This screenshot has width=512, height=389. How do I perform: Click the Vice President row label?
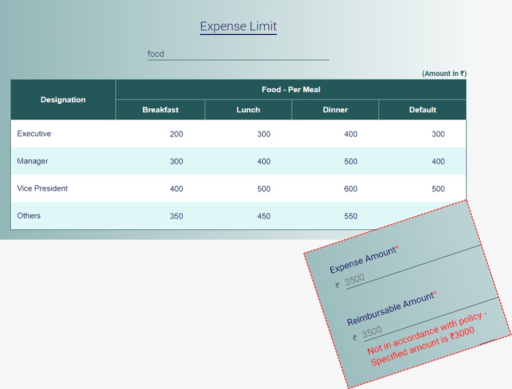pos(43,189)
